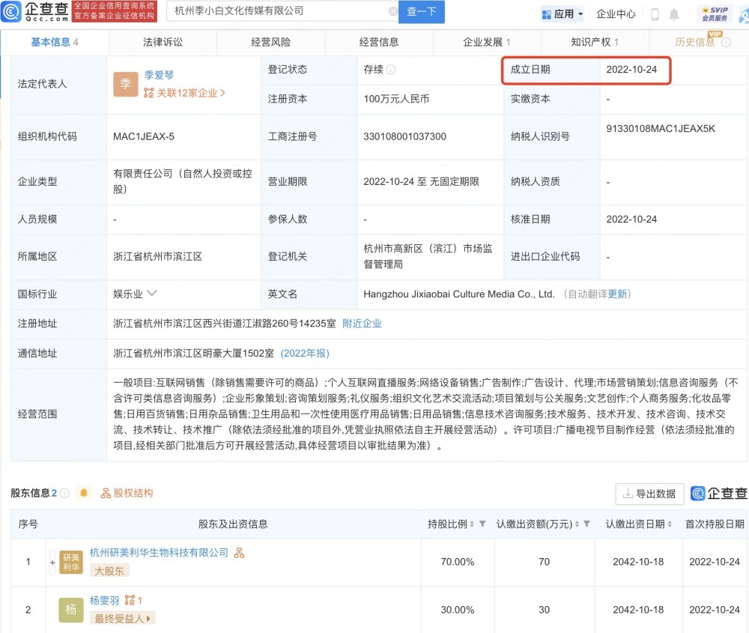The image size is (749, 633).
Task: Sort the table by 持股比例
Action: (472, 524)
